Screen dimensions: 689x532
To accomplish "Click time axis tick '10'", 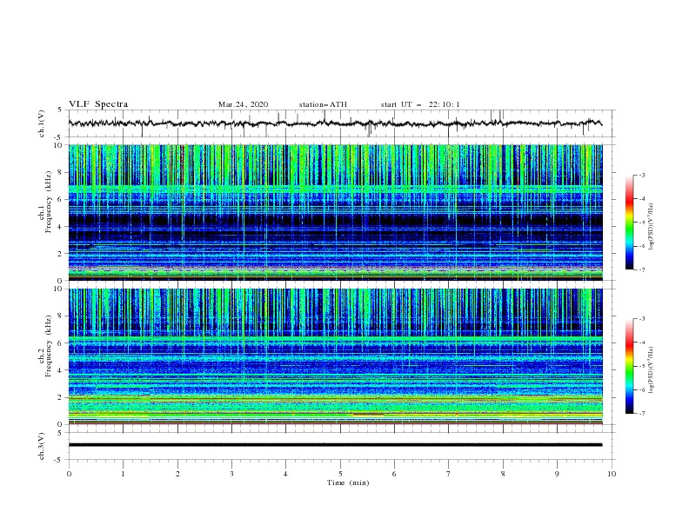I will click(x=612, y=474).
